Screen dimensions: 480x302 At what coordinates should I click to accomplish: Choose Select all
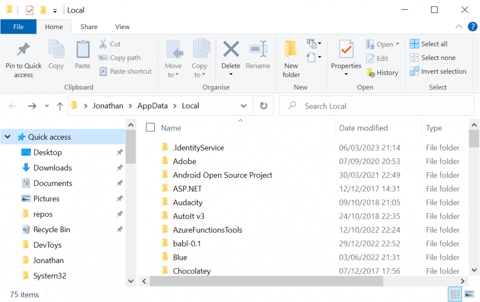tap(428, 44)
